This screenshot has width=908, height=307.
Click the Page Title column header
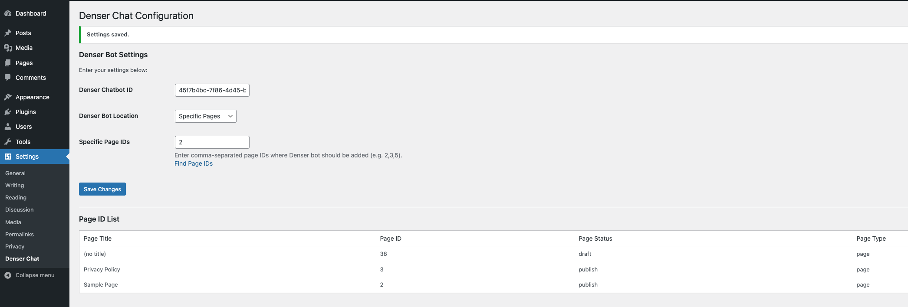tap(98, 238)
